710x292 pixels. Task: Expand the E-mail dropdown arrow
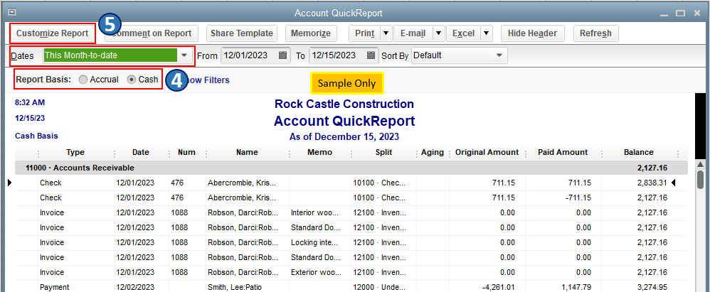(x=438, y=33)
